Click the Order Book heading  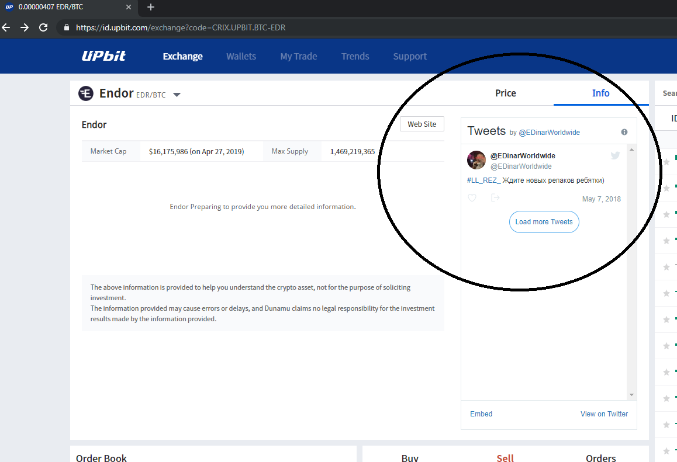[x=102, y=458]
